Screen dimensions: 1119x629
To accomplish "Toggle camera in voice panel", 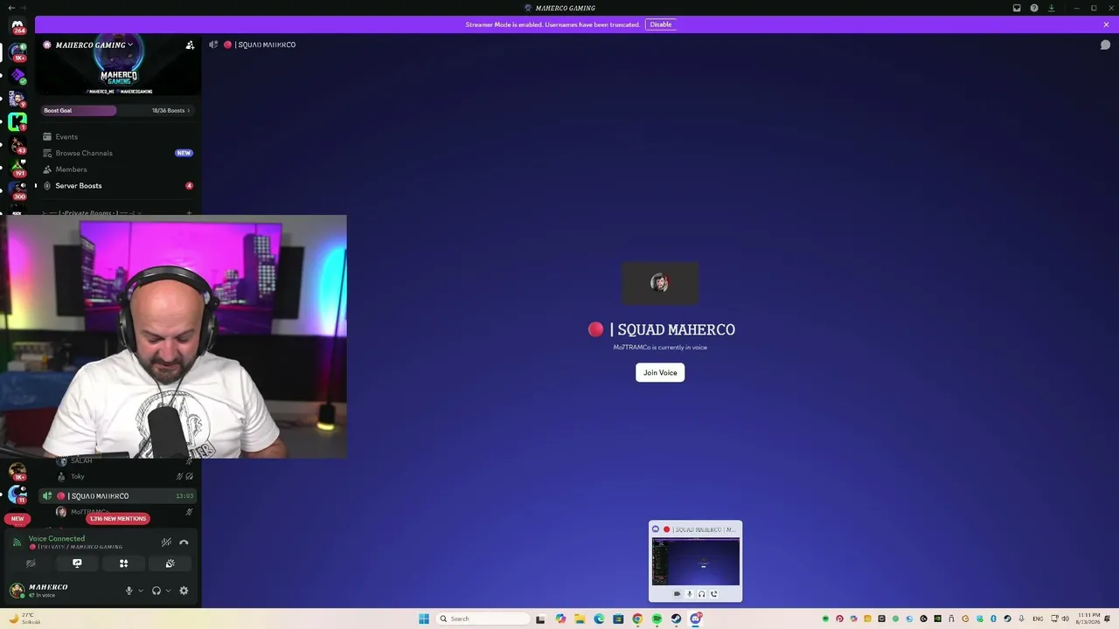I will [x=31, y=563].
